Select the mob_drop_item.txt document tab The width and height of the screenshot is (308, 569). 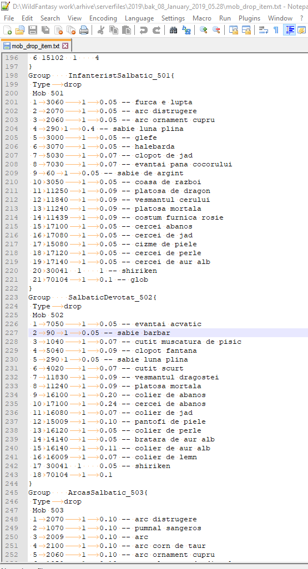click(36, 45)
